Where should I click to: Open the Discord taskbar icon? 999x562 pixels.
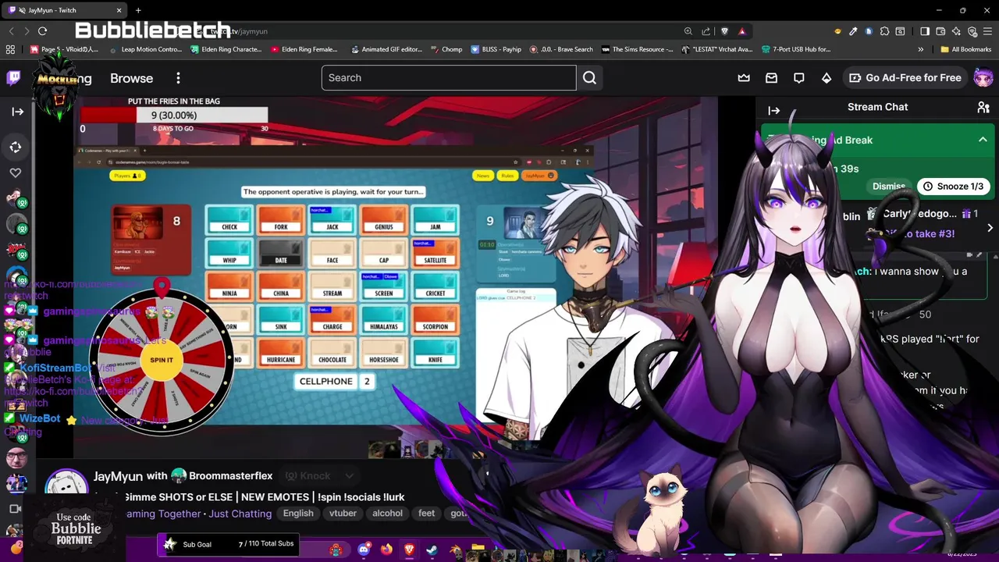click(364, 550)
